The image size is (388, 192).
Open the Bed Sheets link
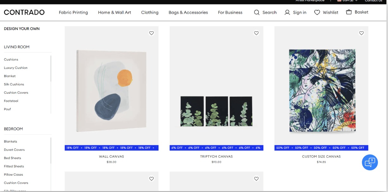pyautogui.click(x=12, y=158)
